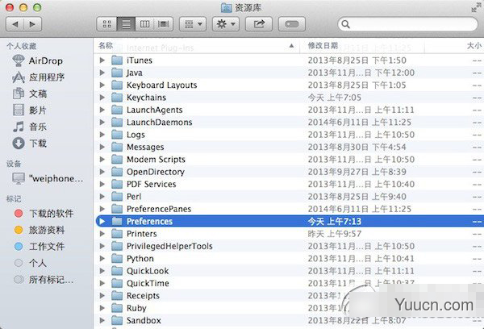Click the edit tags toolbar button
This screenshot has height=329, width=484.
[292, 24]
